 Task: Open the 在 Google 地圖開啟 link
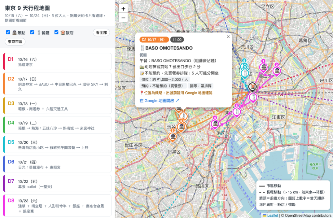pyautogui.click(x=159, y=101)
